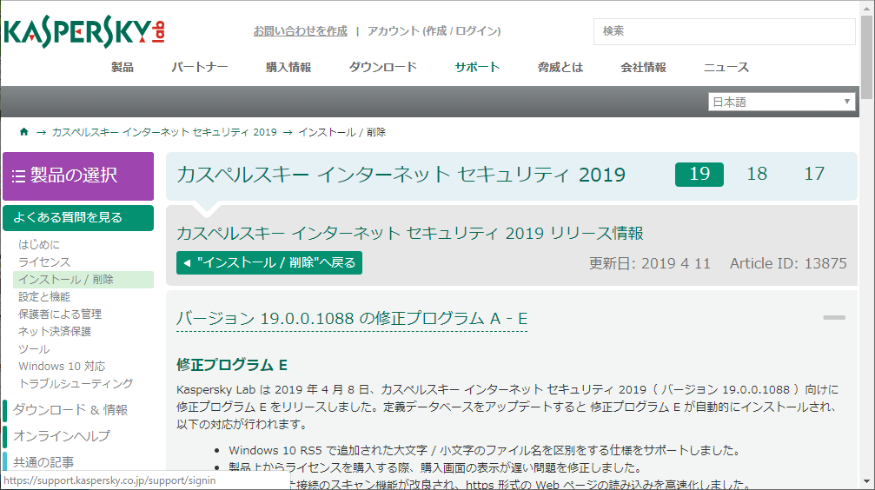Image resolution: width=875 pixels, height=490 pixels.
Task: Open the 製品 menu
Action: [123, 68]
